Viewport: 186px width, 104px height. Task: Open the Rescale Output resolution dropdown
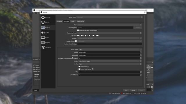tap(110, 41)
